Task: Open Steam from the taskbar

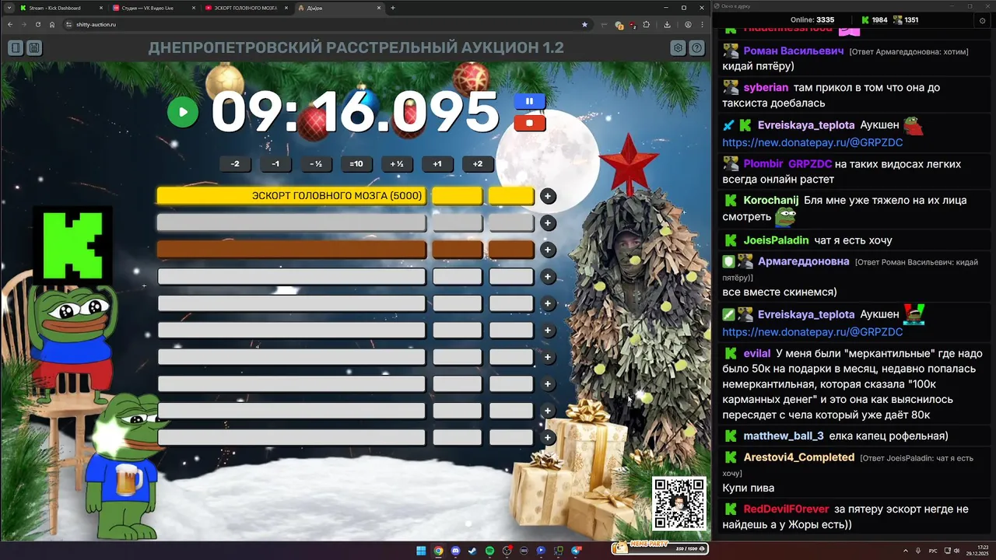Action: pyautogui.click(x=472, y=551)
